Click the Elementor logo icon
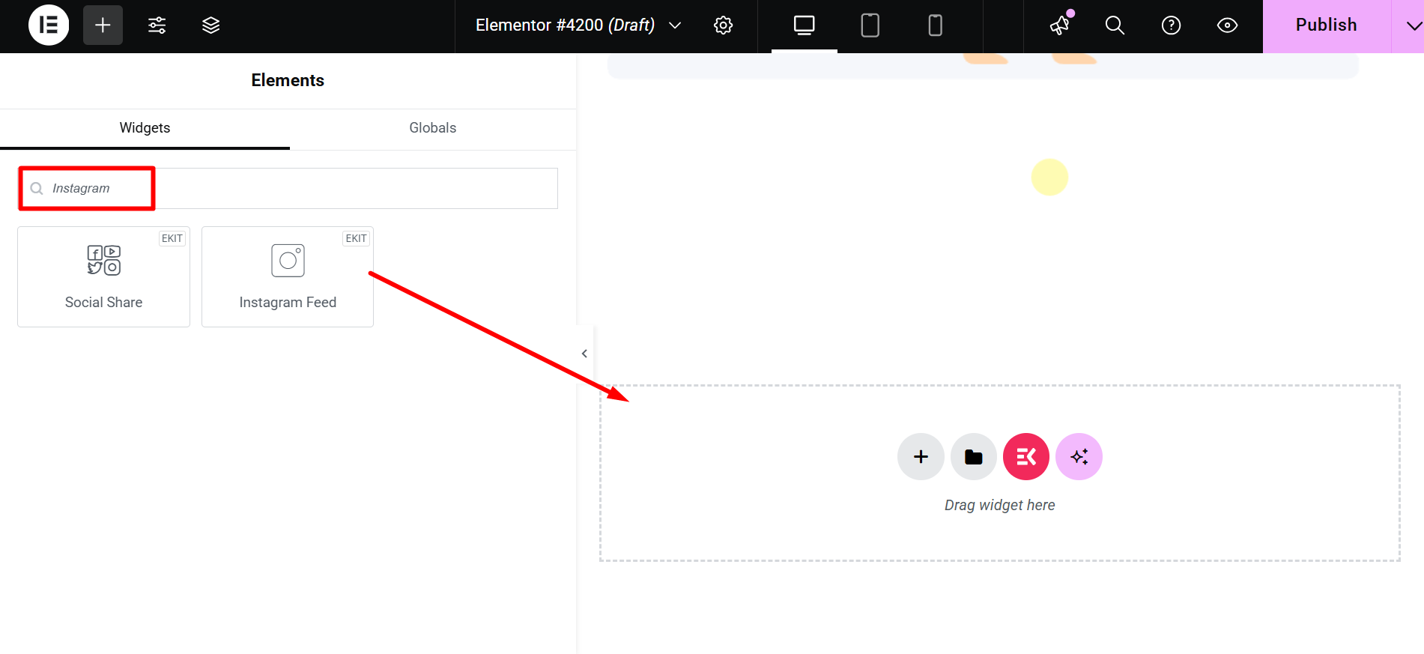The image size is (1424, 654). tap(49, 25)
